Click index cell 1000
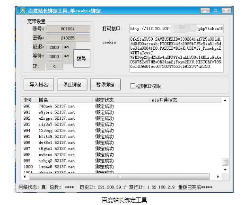This screenshot has width=245, height=205. 28,167
